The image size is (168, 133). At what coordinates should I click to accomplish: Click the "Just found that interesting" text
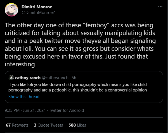click(x=76, y=60)
